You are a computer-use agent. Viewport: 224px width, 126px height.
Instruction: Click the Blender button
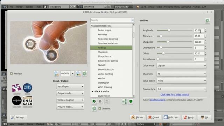137,117
